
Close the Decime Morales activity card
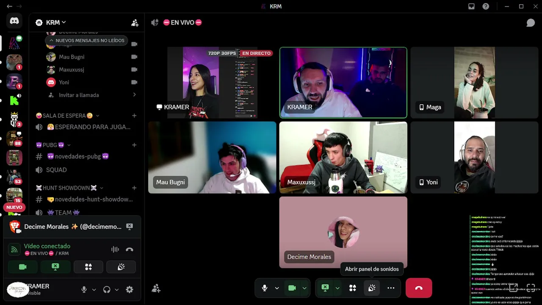tap(130, 227)
